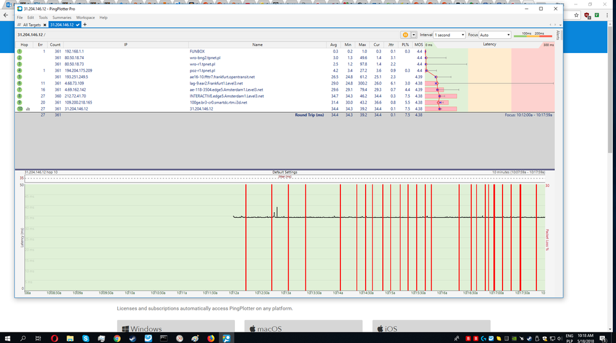Screen dimensions: 616x343
Task: Select the 4.68.73.109 hop row IP
Action: (73, 83)
